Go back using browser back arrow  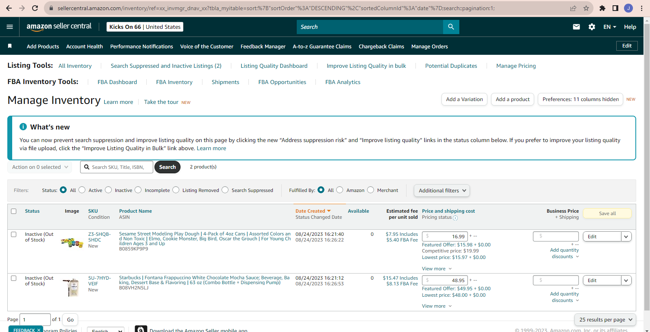pos(9,8)
